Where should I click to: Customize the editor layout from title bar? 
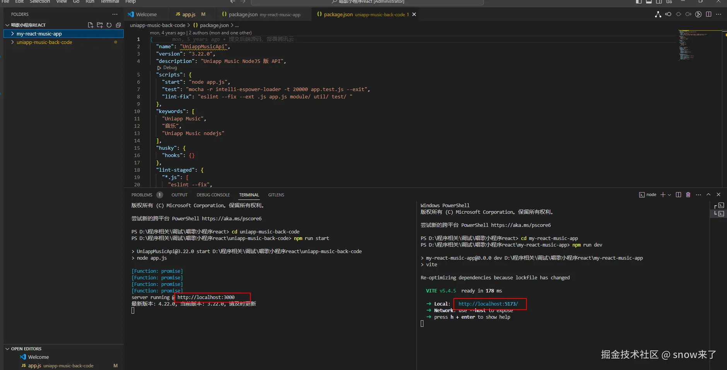pos(669,2)
